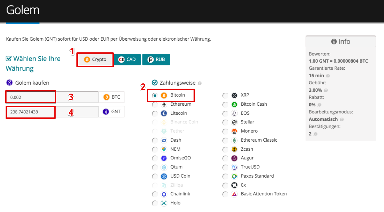Screen dimensions: 384x212
Task: Select the Holo radio button
Action: 155,203
